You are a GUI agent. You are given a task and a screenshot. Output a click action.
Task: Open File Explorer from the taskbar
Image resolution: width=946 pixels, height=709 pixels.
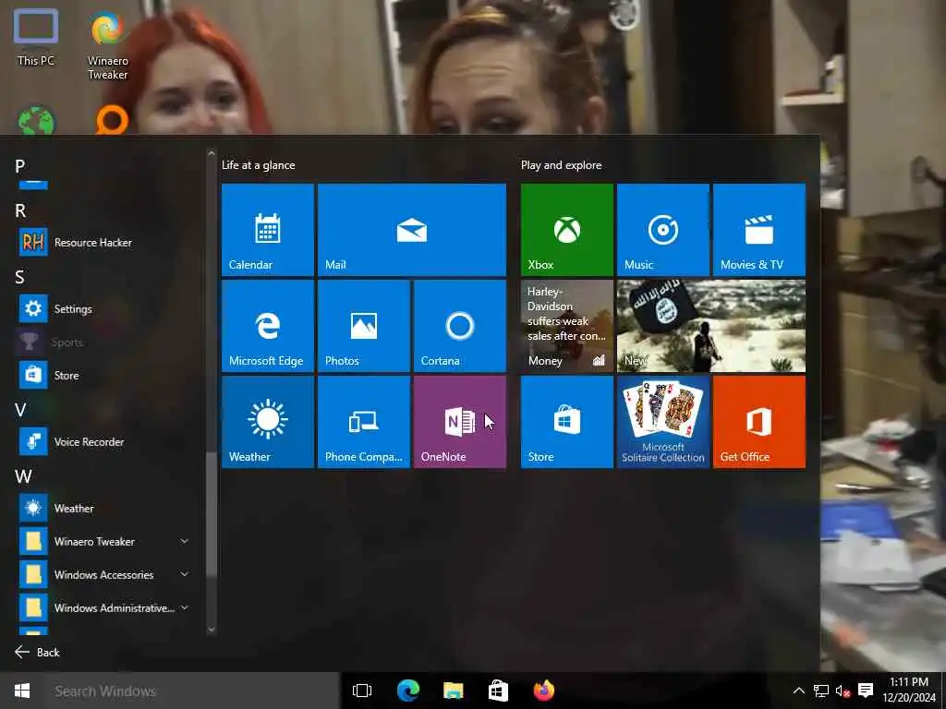coord(453,691)
